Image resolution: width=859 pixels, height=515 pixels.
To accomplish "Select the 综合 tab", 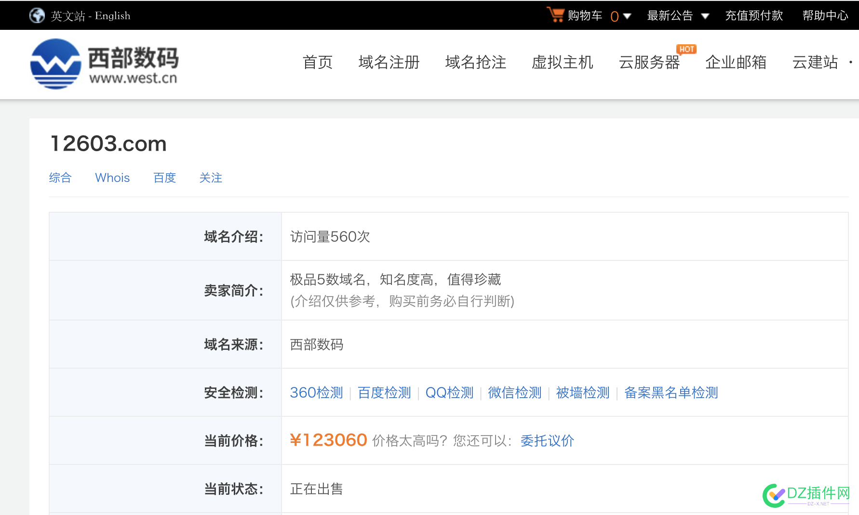I will tap(60, 178).
